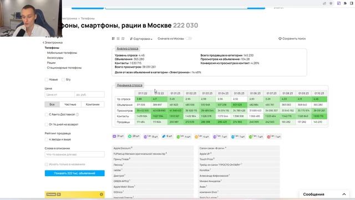The image size is (355, 200).
Task: Select the Компании seller type tab
Action: 93,104
